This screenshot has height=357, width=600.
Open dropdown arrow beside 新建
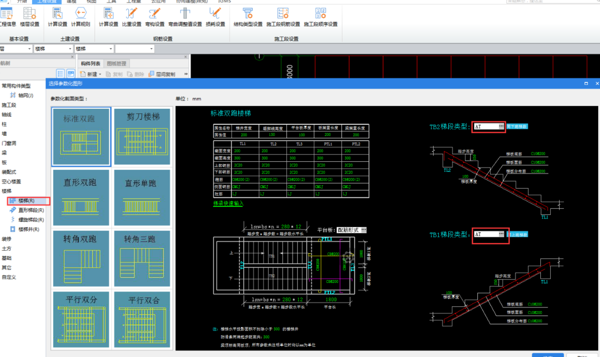pyautogui.click(x=100, y=74)
